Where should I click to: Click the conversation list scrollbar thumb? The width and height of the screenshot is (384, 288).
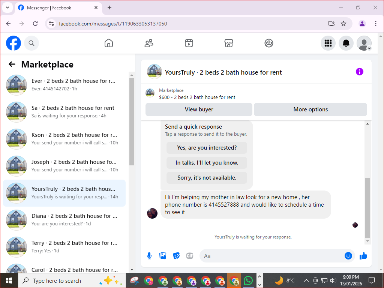pos(132,121)
